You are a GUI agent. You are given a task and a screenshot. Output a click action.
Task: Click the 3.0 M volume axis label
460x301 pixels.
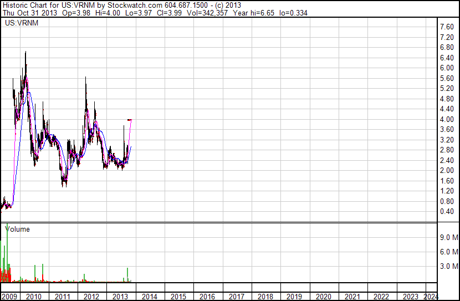(x=449, y=266)
